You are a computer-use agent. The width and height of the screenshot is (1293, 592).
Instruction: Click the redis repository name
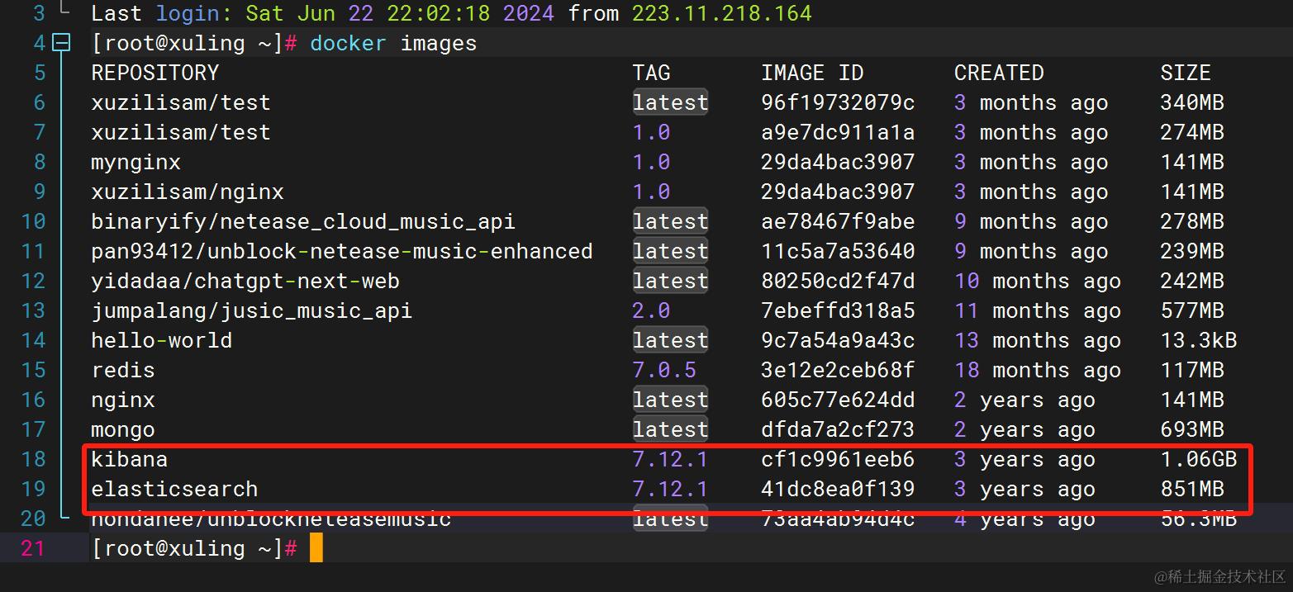(x=123, y=370)
